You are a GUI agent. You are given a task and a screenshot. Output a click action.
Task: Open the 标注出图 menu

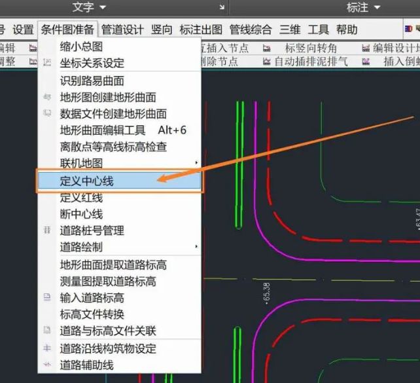pyautogui.click(x=201, y=29)
